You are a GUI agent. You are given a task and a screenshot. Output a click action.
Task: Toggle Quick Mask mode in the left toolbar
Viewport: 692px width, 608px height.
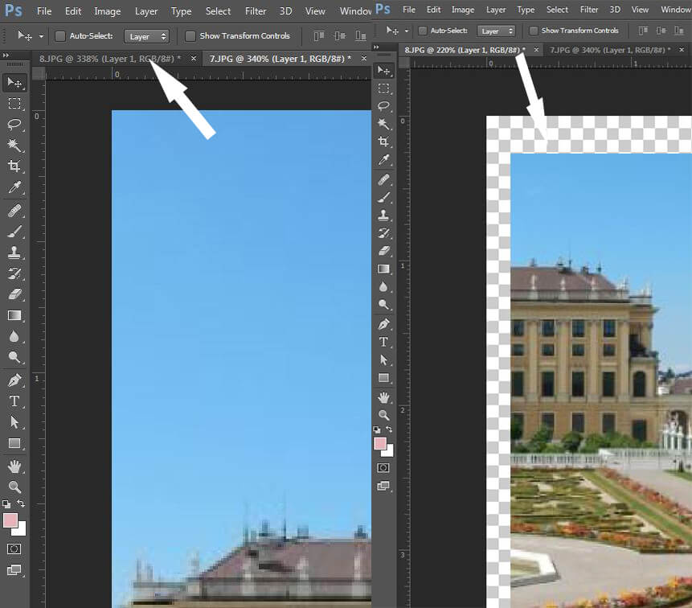click(14, 548)
